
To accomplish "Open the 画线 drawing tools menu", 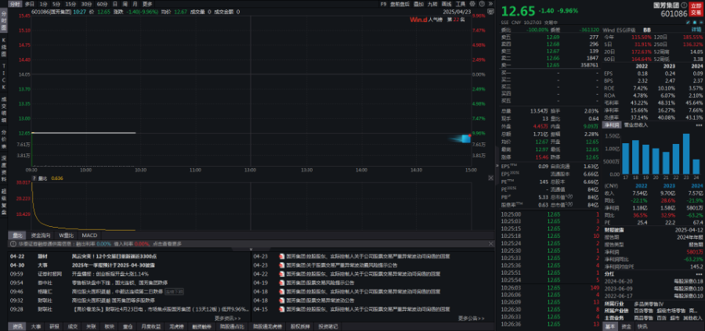I will pos(446,4).
